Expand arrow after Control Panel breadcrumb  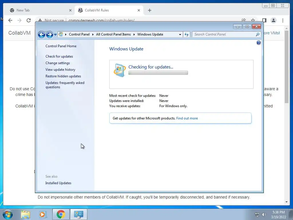point(93,34)
